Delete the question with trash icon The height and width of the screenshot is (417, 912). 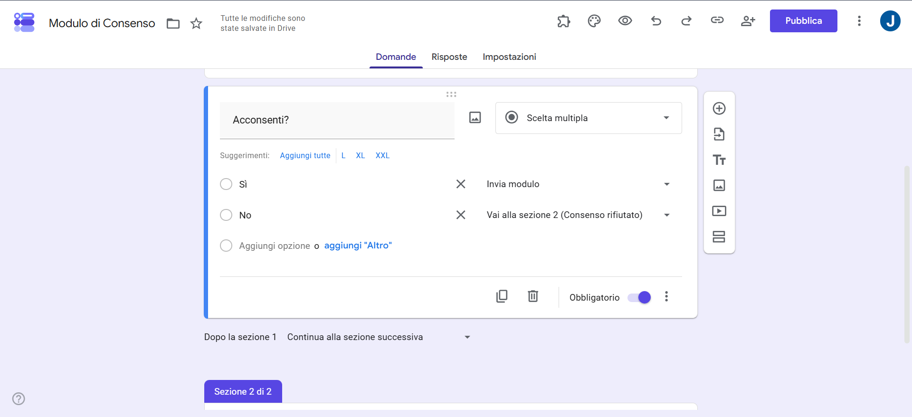coord(533,296)
